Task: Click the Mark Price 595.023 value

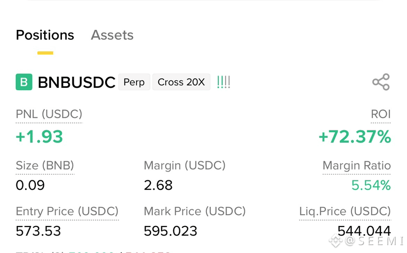Action: [x=171, y=231]
